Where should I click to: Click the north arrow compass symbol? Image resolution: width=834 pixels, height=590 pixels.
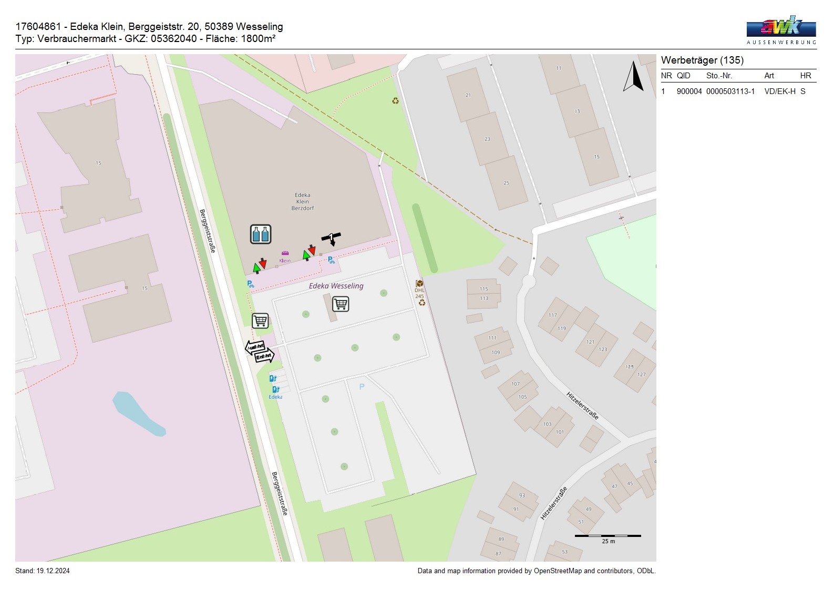click(x=633, y=77)
